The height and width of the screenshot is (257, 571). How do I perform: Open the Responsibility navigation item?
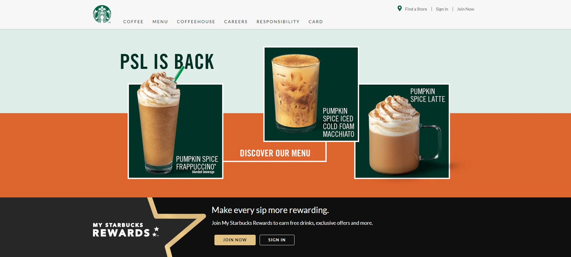(x=278, y=22)
